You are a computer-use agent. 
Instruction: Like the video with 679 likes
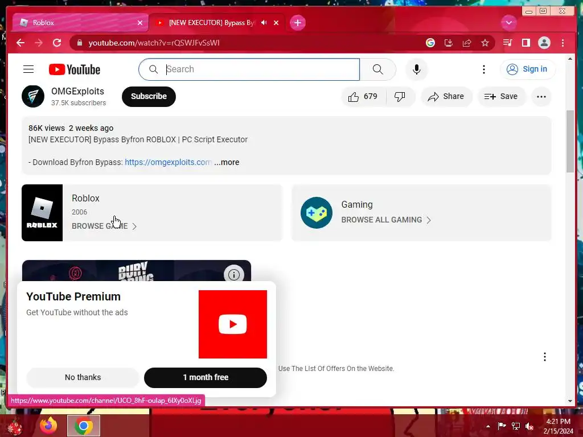pyautogui.click(x=363, y=97)
